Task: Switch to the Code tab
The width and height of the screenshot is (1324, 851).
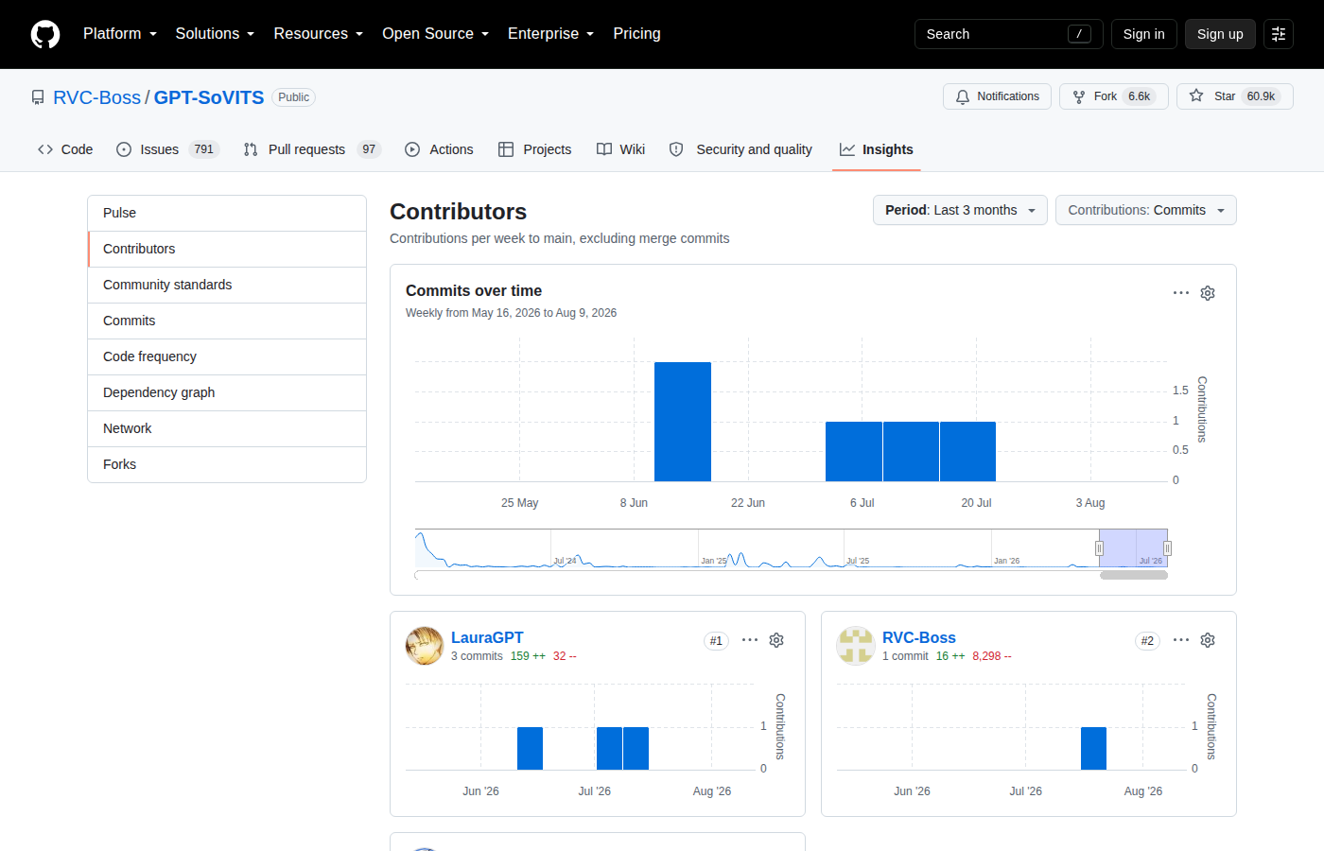Action: coord(65,149)
